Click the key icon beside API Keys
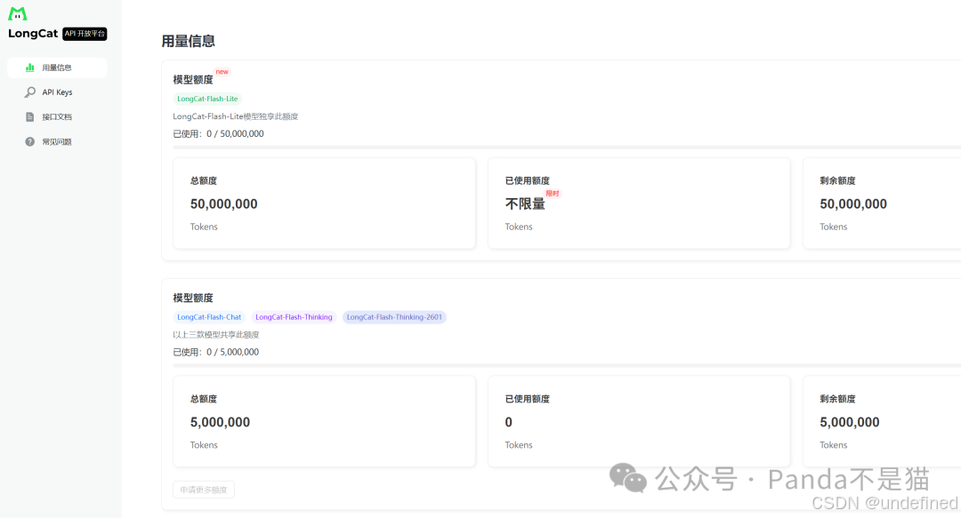 click(29, 92)
